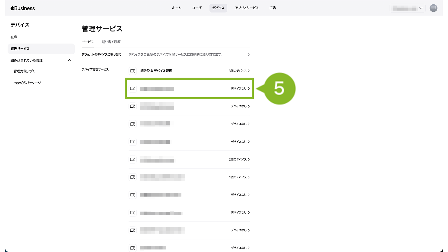Open アプリとサービス in the top navigation
Screen dimensions: 448x252
click(247, 8)
